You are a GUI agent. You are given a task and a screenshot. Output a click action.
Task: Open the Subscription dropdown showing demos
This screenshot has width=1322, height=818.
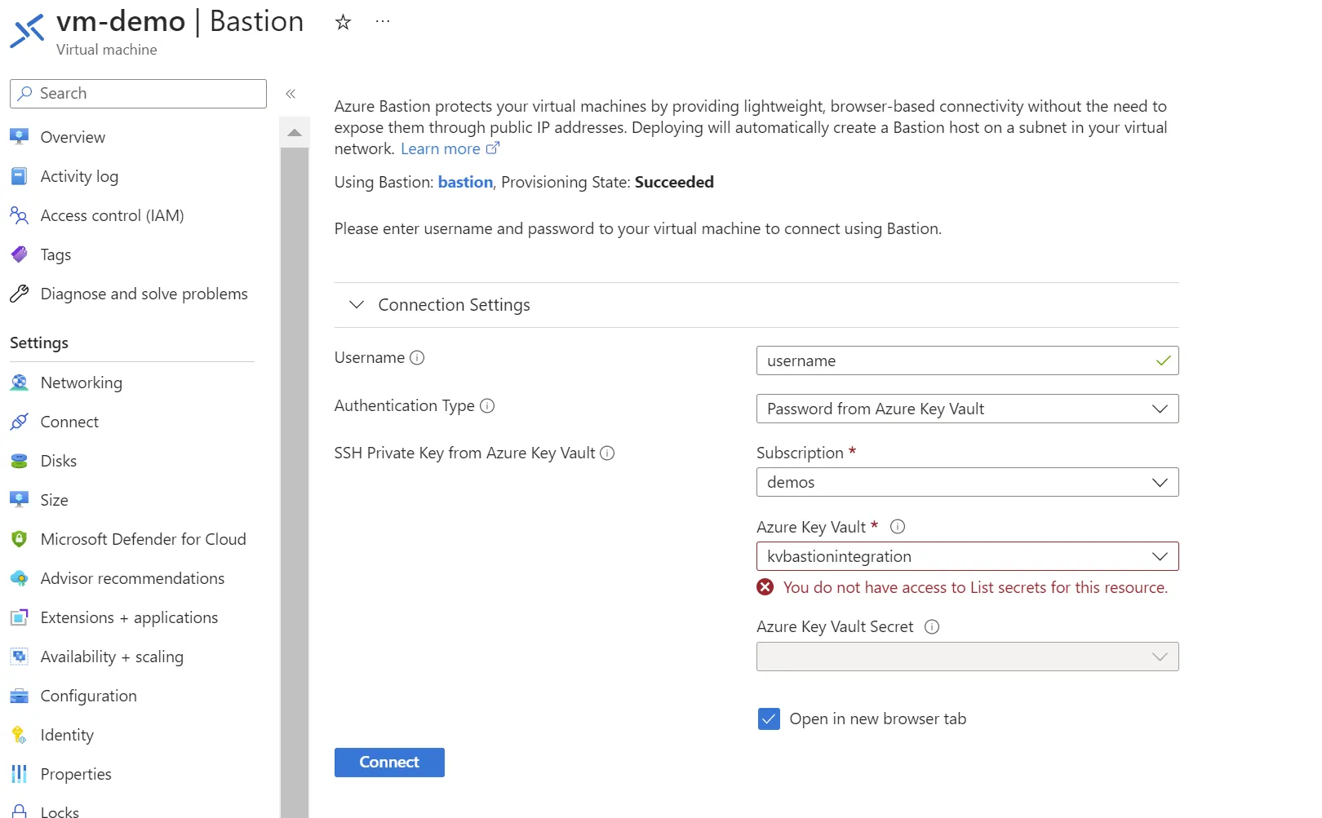click(x=967, y=482)
